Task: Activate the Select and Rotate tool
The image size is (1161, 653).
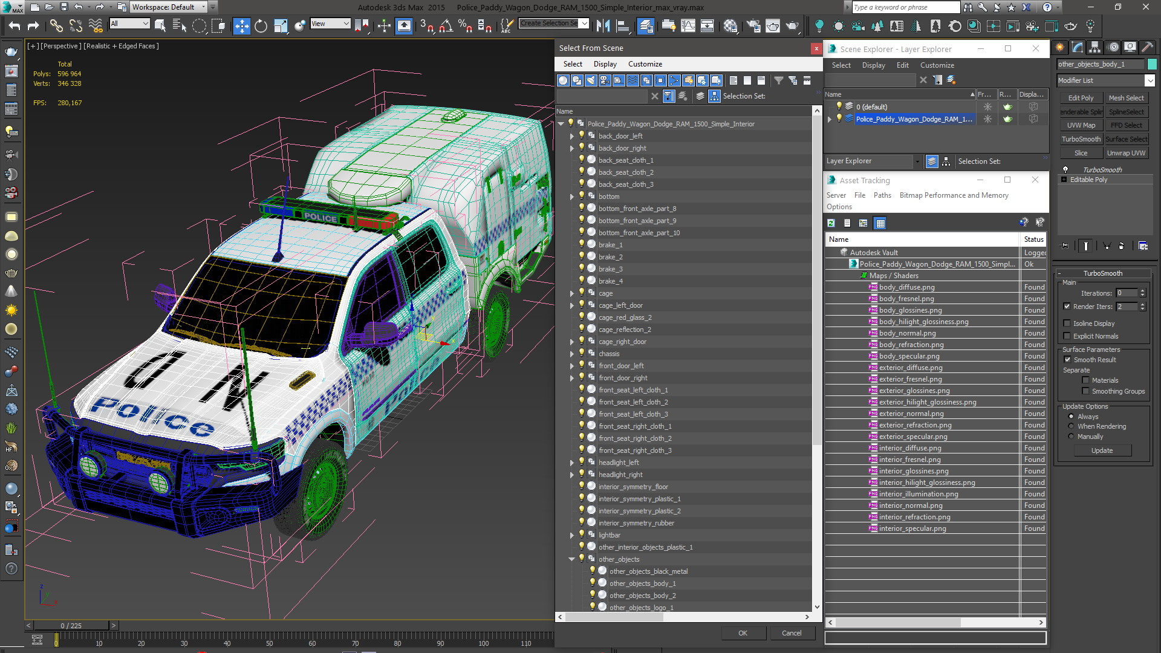Action: (261, 25)
